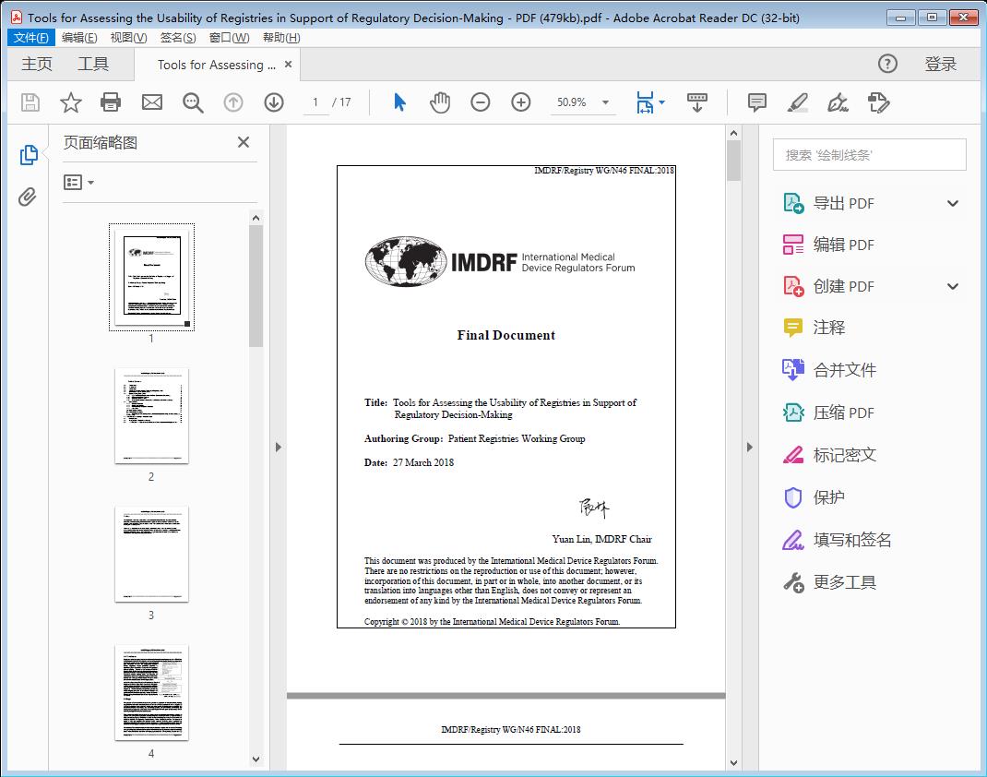Email the document via envelope icon

[x=151, y=102]
